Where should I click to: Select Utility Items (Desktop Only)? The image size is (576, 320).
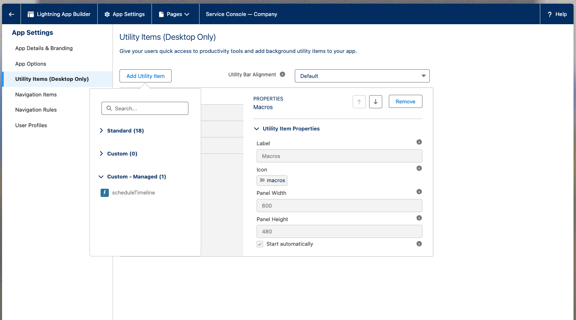[x=57, y=79]
